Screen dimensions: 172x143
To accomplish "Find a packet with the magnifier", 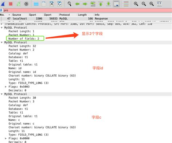I will point(69,4).
